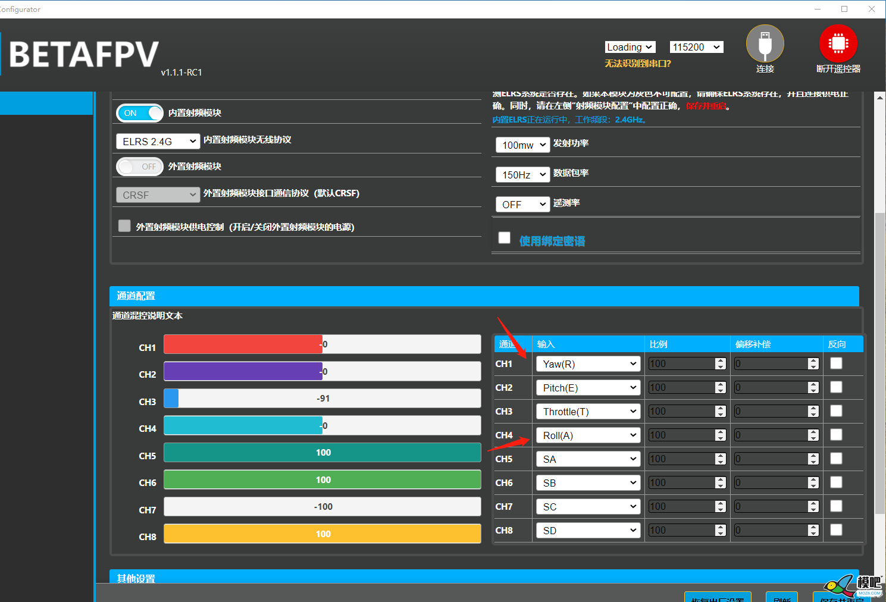Check the CH5 reverse checkbox
The image size is (886, 602).
point(836,458)
